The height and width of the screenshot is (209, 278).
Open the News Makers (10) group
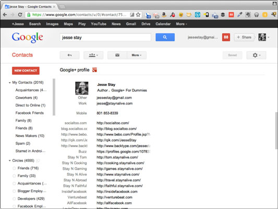(x=30, y=136)
